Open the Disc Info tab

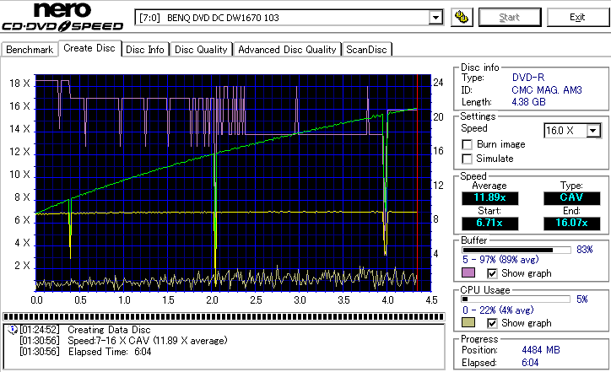click(x=145, y=50)
